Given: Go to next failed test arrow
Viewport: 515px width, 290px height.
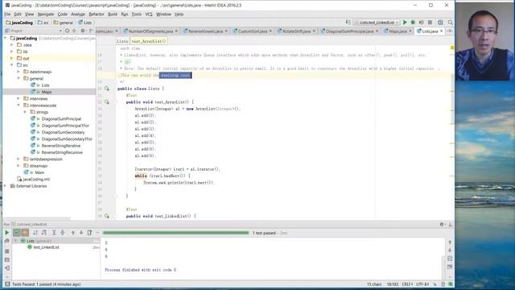Looking at the screenshot, I should click(x=81, y=233).
